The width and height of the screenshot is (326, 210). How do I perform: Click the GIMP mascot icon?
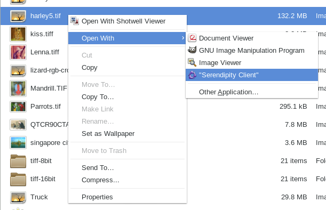(192, 50)
